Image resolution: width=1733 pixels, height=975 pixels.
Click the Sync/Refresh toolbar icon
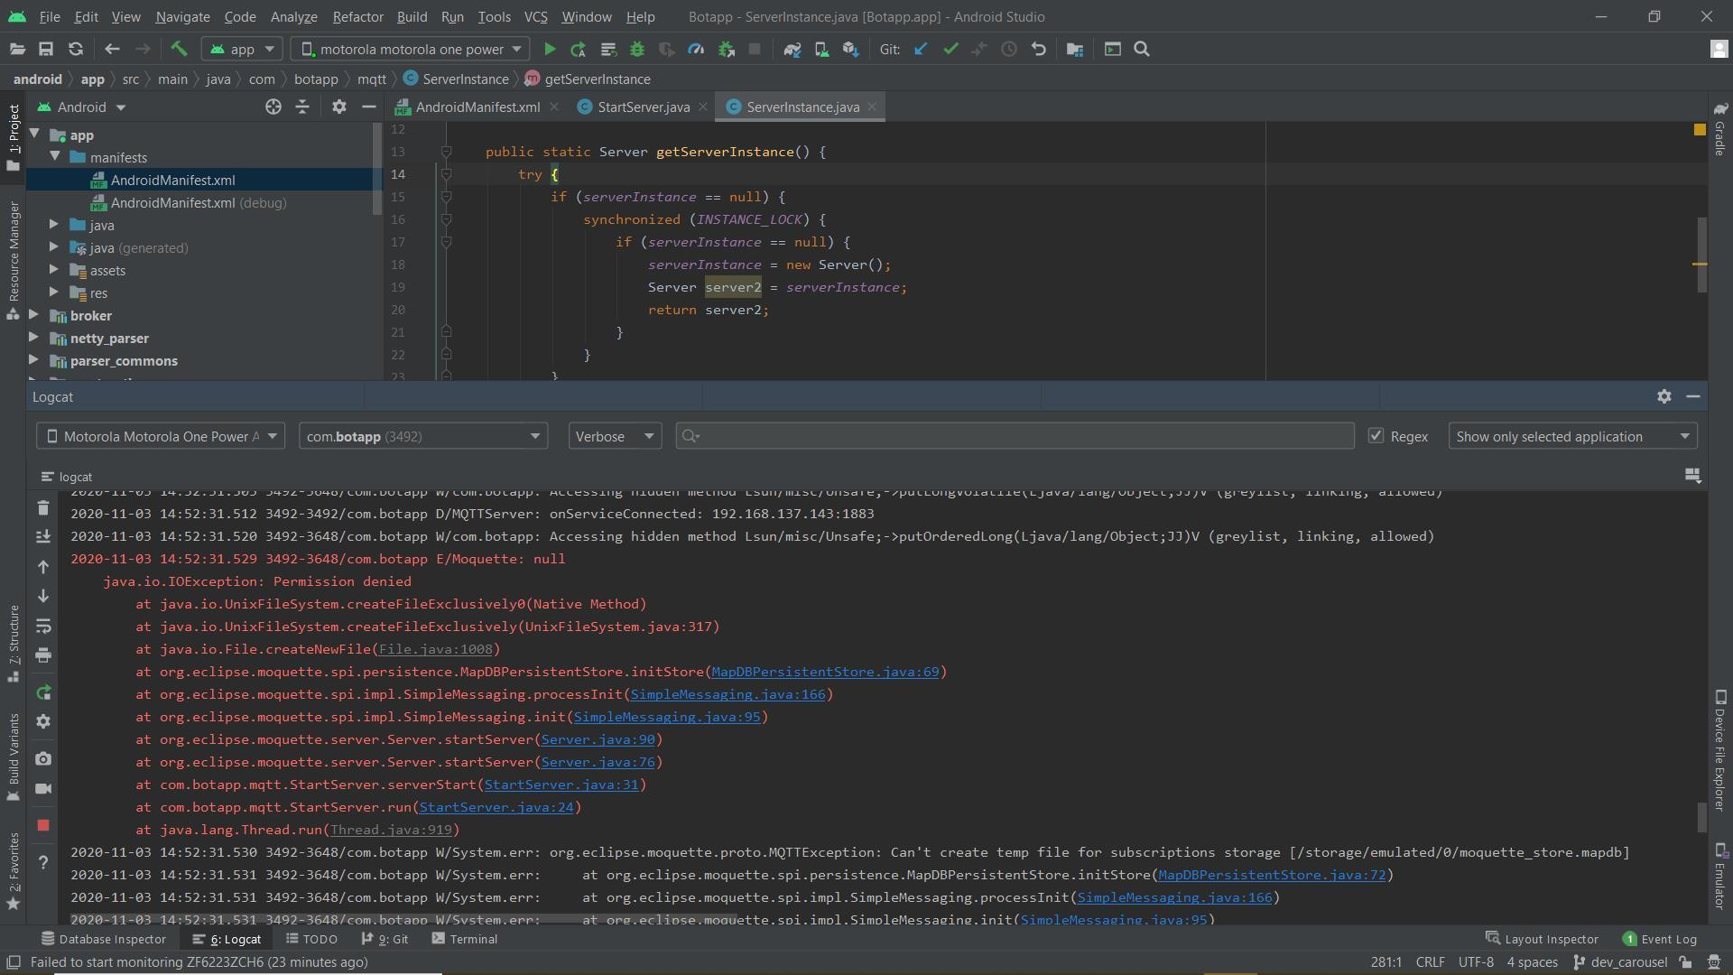[76, 50]
